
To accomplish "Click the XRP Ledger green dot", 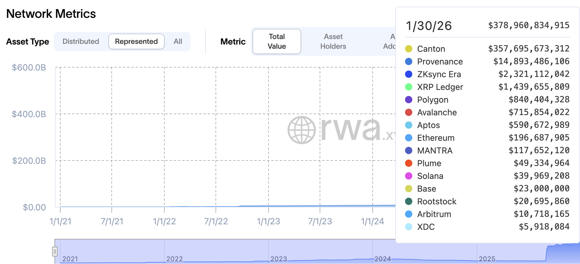I will [x=409, y=87].
